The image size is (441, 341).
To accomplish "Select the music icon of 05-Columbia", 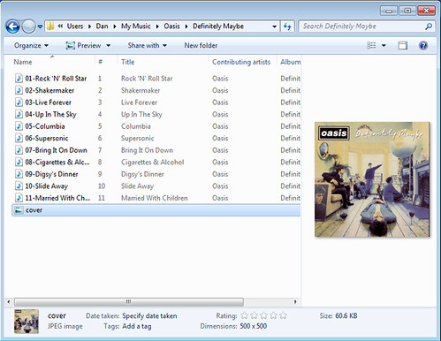I will coord(19,126).
